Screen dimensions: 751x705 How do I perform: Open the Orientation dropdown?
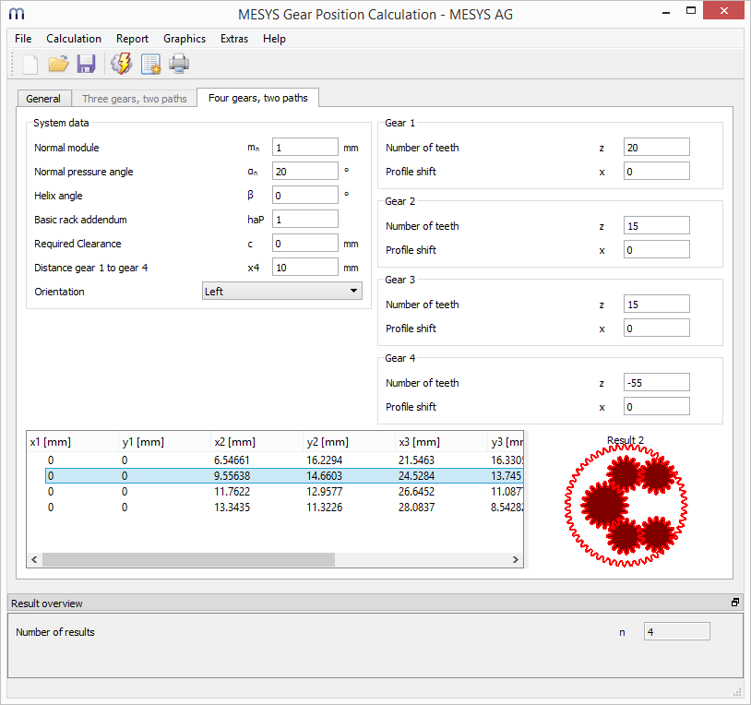click(x=281, y=292)
